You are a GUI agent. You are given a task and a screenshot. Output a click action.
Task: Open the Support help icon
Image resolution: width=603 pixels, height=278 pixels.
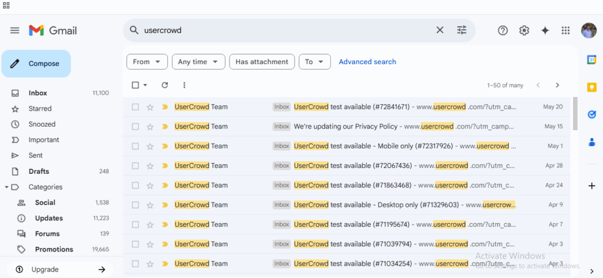503,31
